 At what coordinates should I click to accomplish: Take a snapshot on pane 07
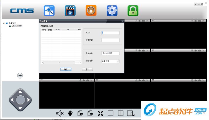tap(88, 80)
